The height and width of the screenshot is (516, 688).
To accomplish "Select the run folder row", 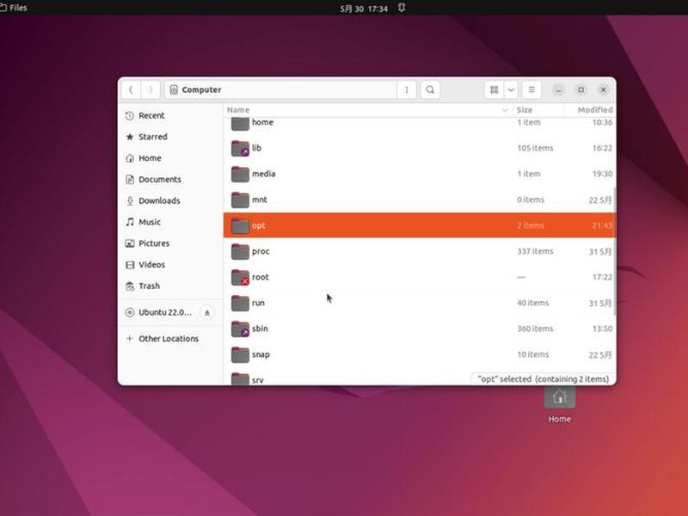I will (x=420, y=304).
